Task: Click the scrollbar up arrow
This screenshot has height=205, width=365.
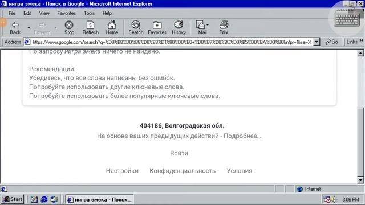Action: [x=360, y=53]
